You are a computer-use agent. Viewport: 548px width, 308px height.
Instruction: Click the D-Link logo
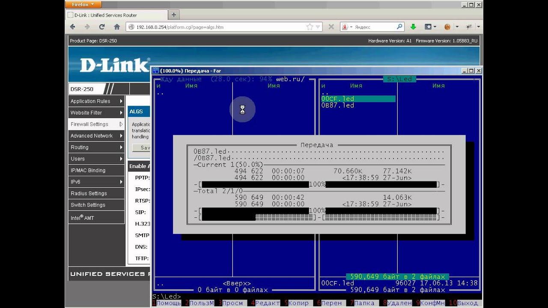tap(114, 65)
